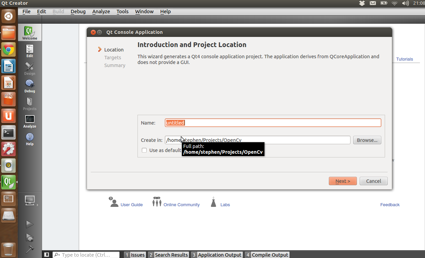This screenshot has width=425, height=258.
Task: Open the Tools menu
Action: pos(123,12)
